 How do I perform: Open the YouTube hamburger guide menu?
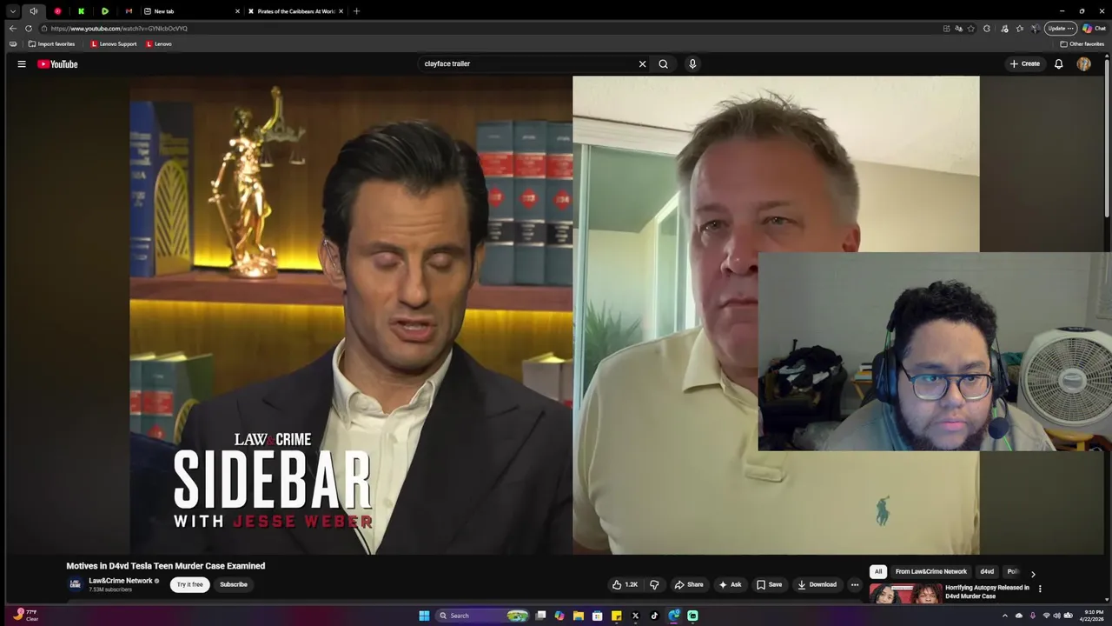point(22,63)
